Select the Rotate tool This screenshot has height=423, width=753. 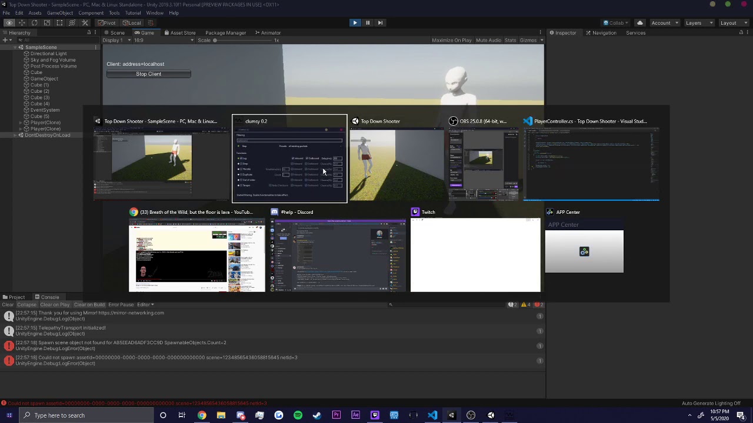point(35,23)
